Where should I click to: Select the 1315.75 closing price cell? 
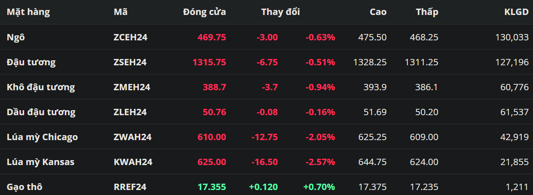(209, 62)
